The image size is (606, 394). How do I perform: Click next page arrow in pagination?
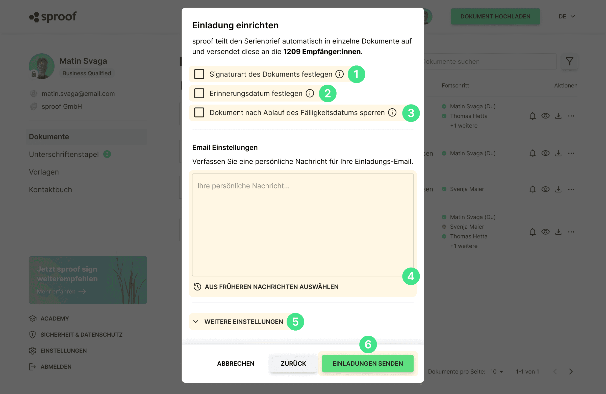(x=571, y=371)
